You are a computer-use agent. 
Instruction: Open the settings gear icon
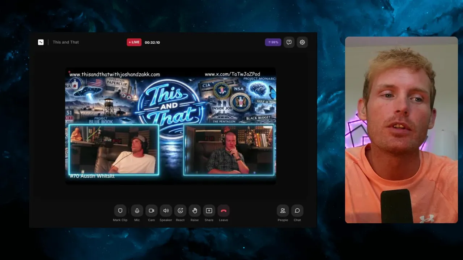pyautogui.click(x=302, y=42)
